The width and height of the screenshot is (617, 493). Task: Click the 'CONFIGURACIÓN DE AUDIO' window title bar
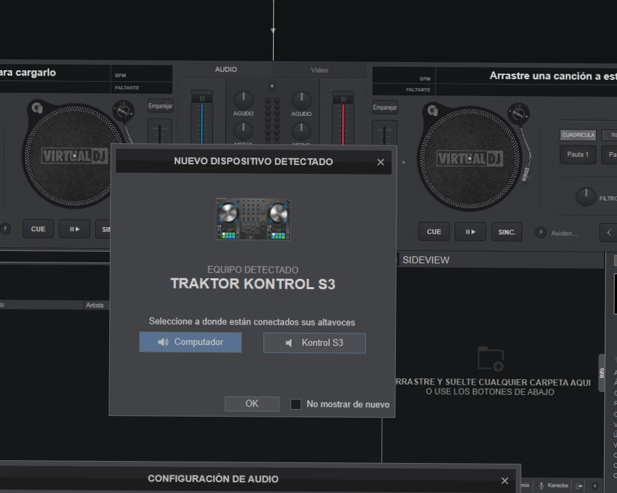pos(258,479)
